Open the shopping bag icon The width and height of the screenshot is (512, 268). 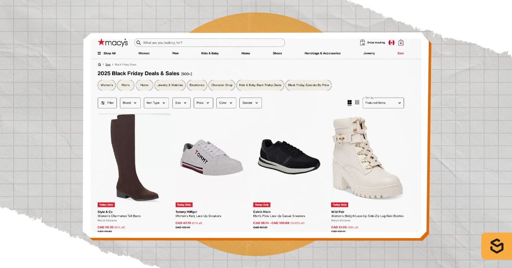[401, 43]
